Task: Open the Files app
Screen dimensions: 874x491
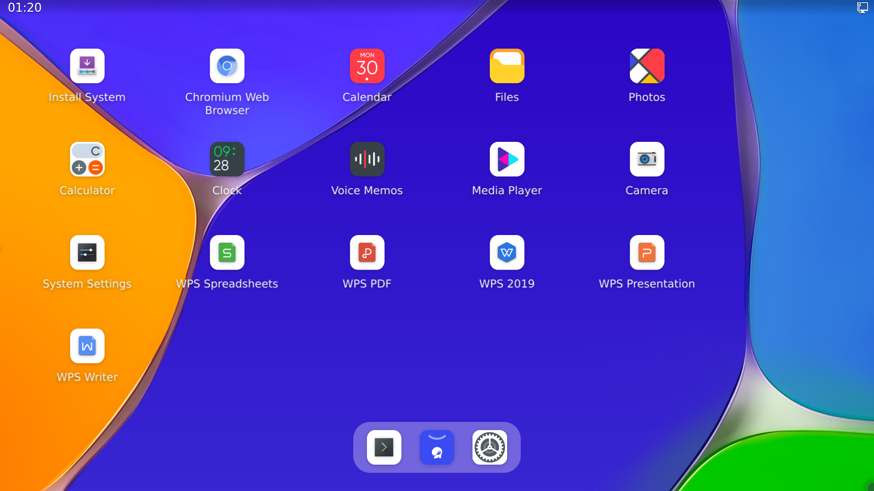Action: [507, 66]
